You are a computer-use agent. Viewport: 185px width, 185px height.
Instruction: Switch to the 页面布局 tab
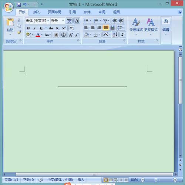54,12
